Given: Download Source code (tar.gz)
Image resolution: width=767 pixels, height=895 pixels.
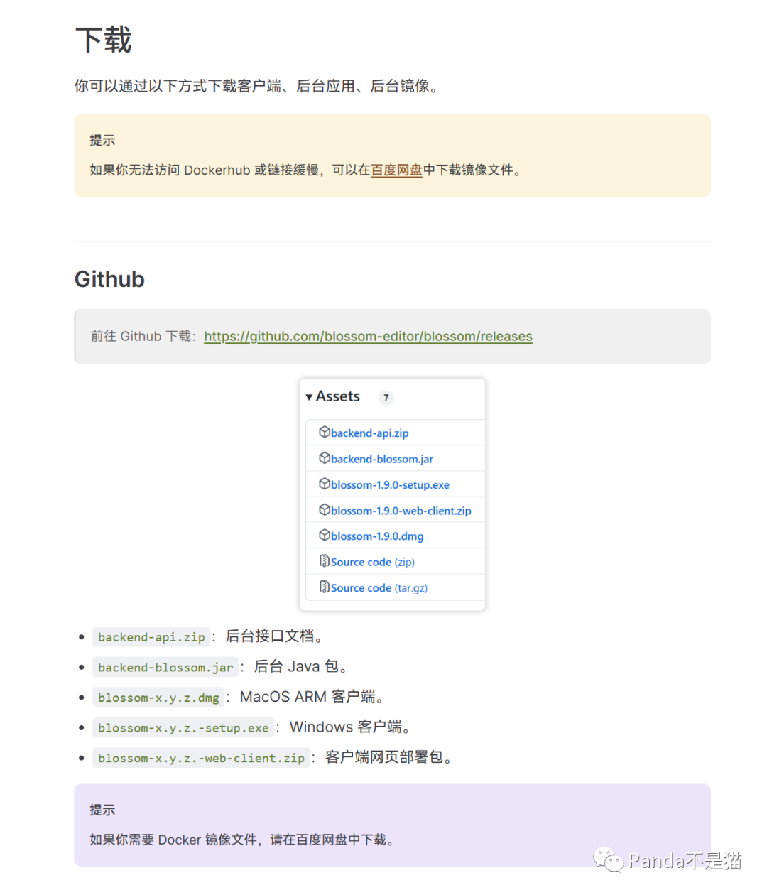Looking at the screenshot, I should coord(379,587).
